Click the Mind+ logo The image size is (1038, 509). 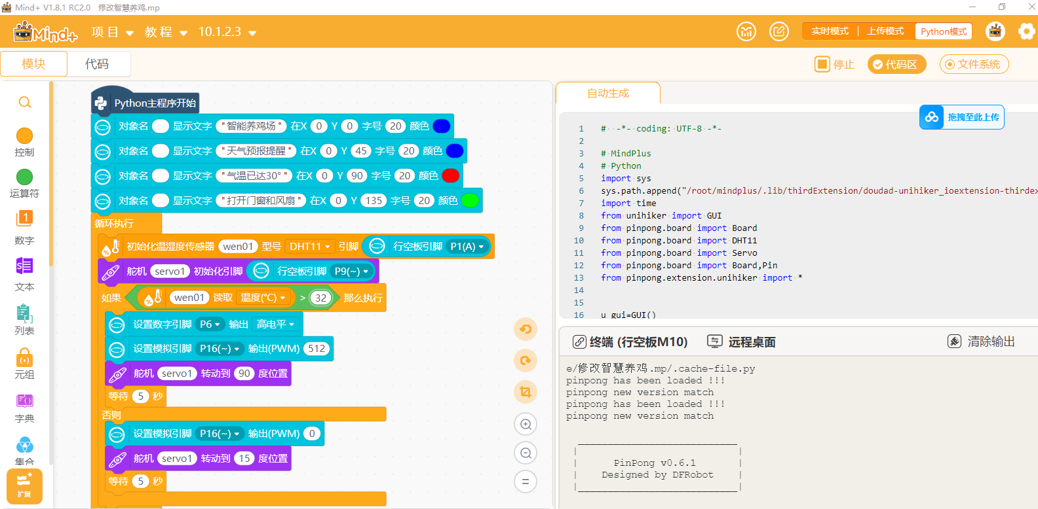45,31
